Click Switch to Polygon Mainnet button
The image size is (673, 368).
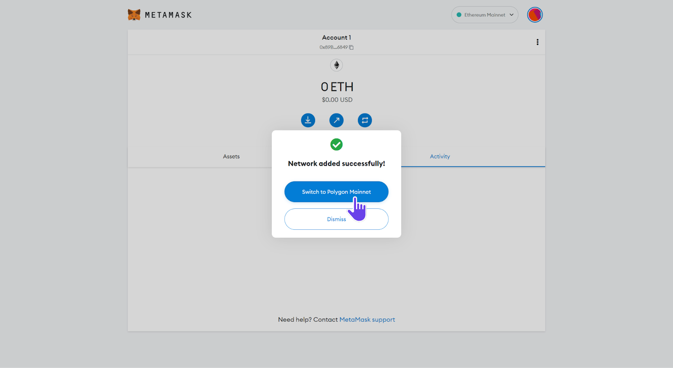point(336,192)
